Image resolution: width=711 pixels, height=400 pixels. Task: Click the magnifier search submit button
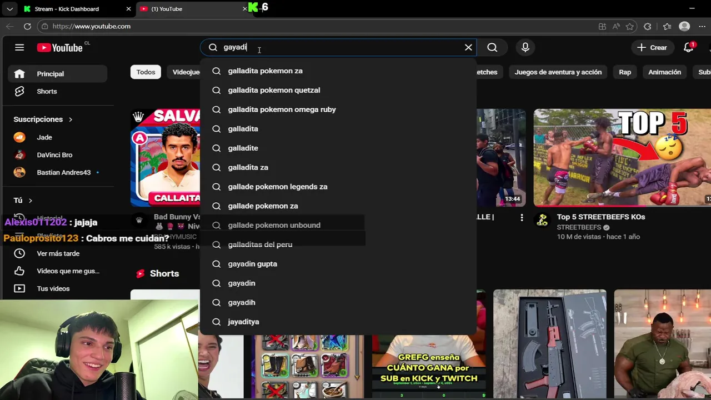click(x=492, y=47)
